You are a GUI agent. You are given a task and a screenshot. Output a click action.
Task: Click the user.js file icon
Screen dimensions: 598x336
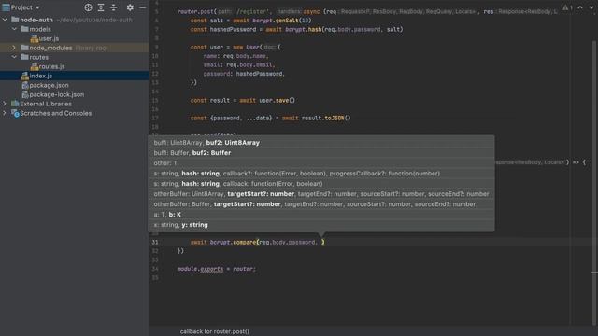click(x=35, y=38)
